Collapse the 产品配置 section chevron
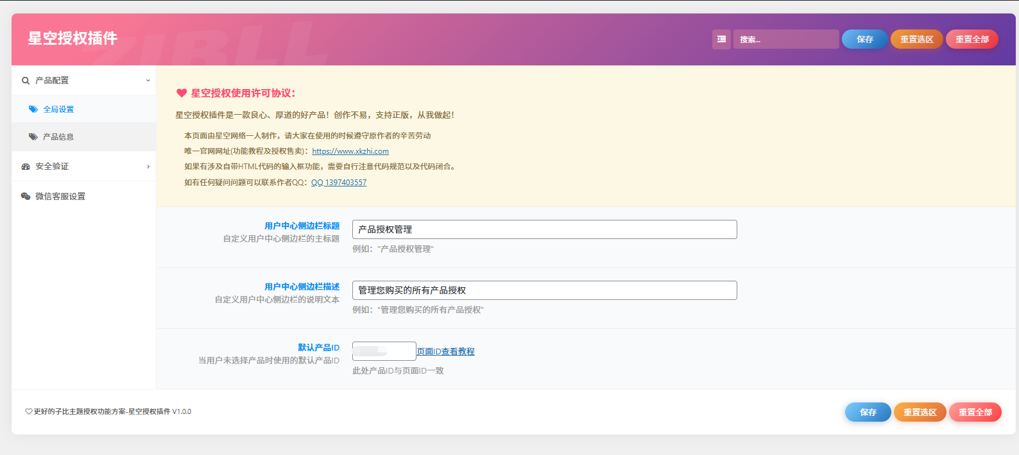Image resolution: width=1019 pixels, height=455 pixels. [x=148, y=81]
